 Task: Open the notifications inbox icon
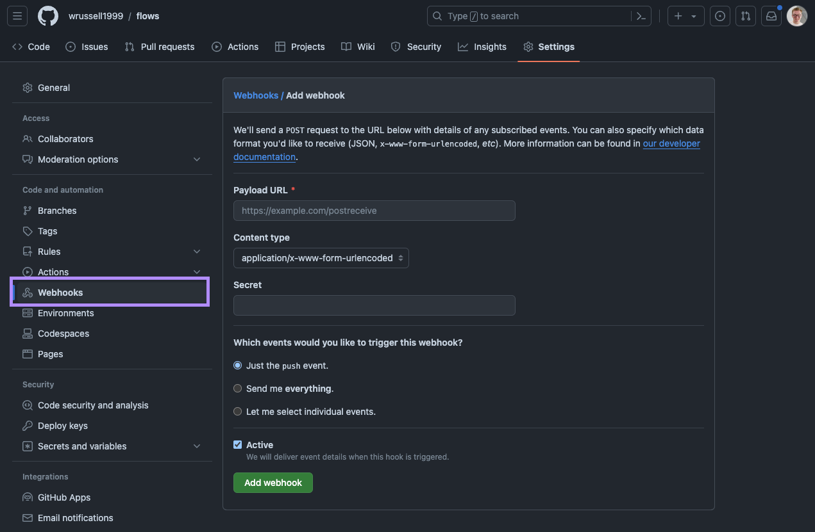click(x=771, y=15)
